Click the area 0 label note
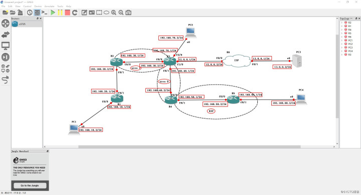Screen dimensions: 361x195 [x=164, y=81]
